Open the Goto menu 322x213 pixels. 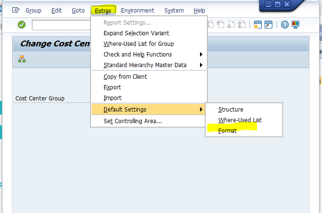[78, 11]
